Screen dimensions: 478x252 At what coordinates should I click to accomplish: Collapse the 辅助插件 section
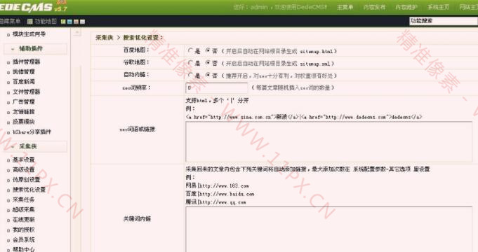[x=35, y=48]
